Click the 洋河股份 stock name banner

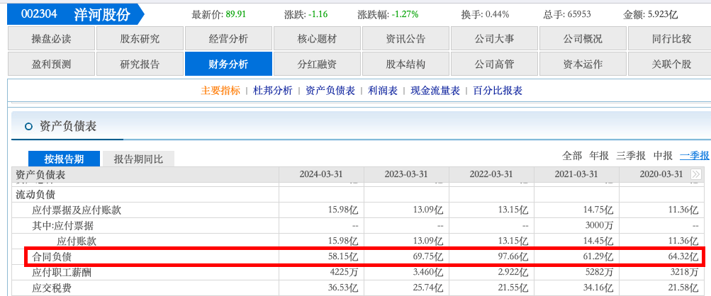103,14
